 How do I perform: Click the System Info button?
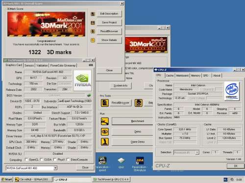tap(121, 85)
